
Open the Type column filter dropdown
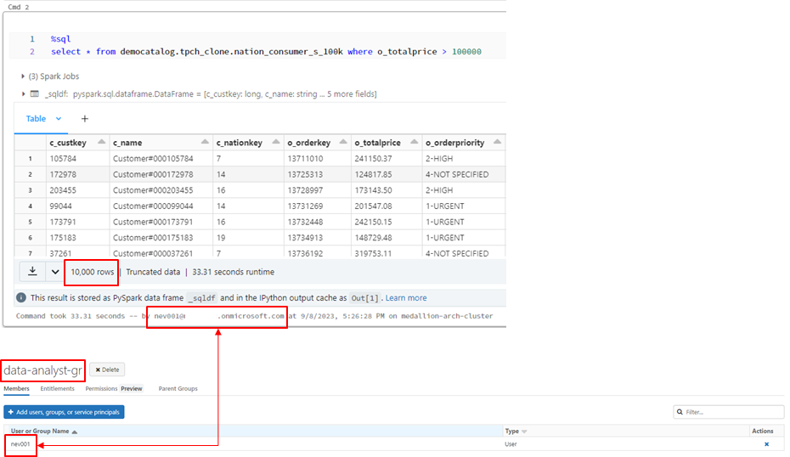(x=524, y=432)
